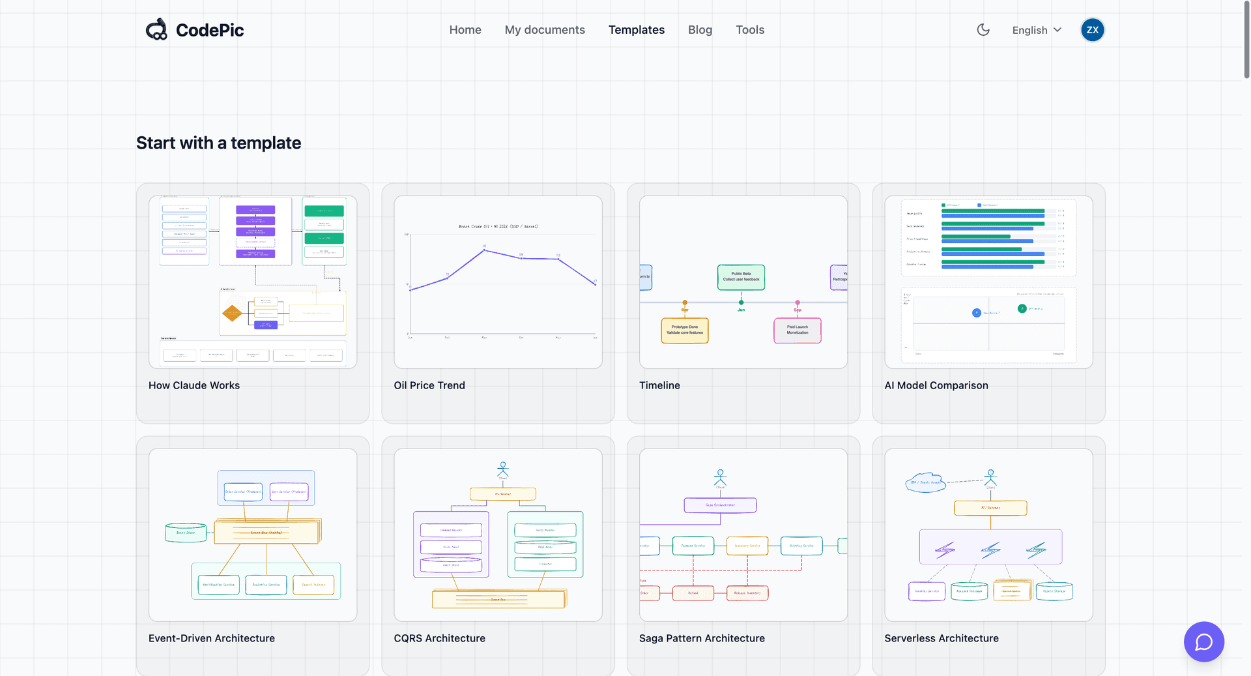Open How Claude Works template thumbnail
This screenshot has width=1251, height=676.
pos(253,282)
